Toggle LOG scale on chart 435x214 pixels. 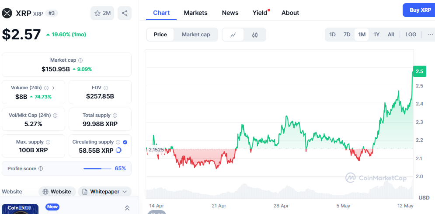(x=411, y=35)
